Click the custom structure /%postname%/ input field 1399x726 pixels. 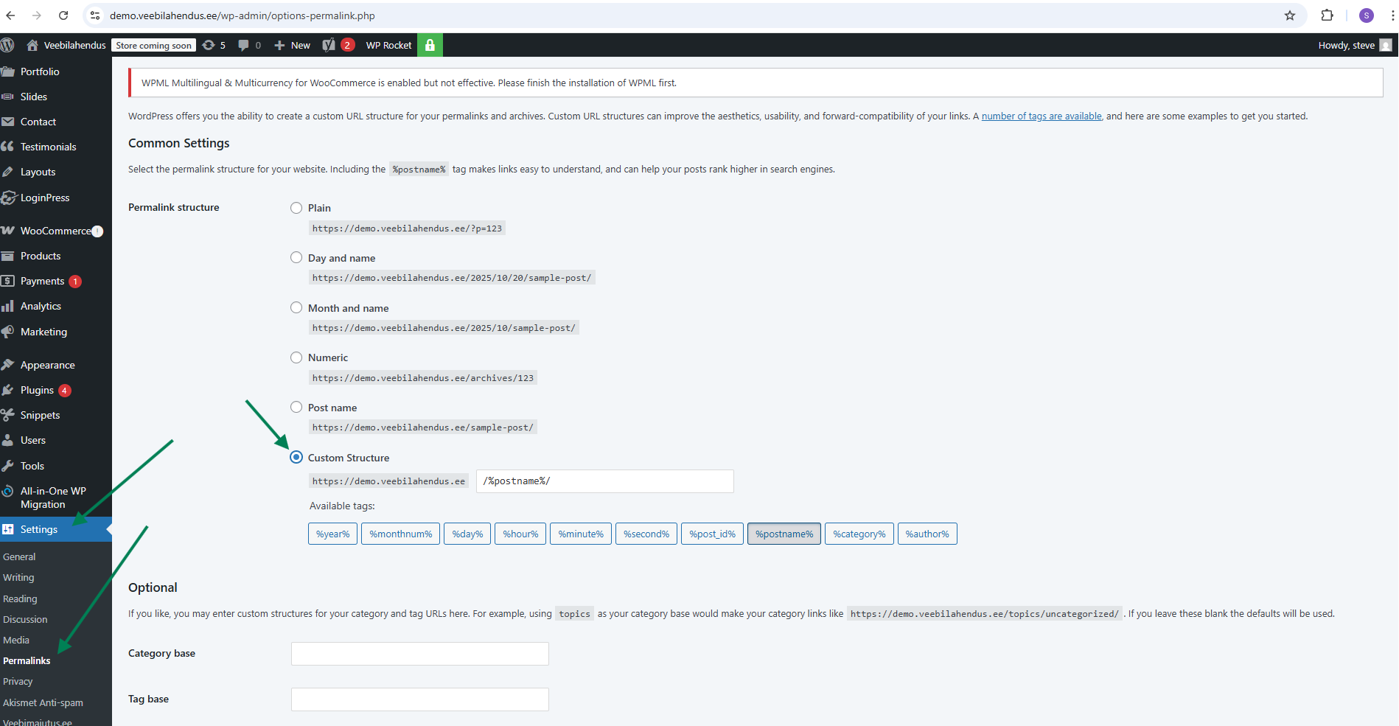(x=604, y=481)
